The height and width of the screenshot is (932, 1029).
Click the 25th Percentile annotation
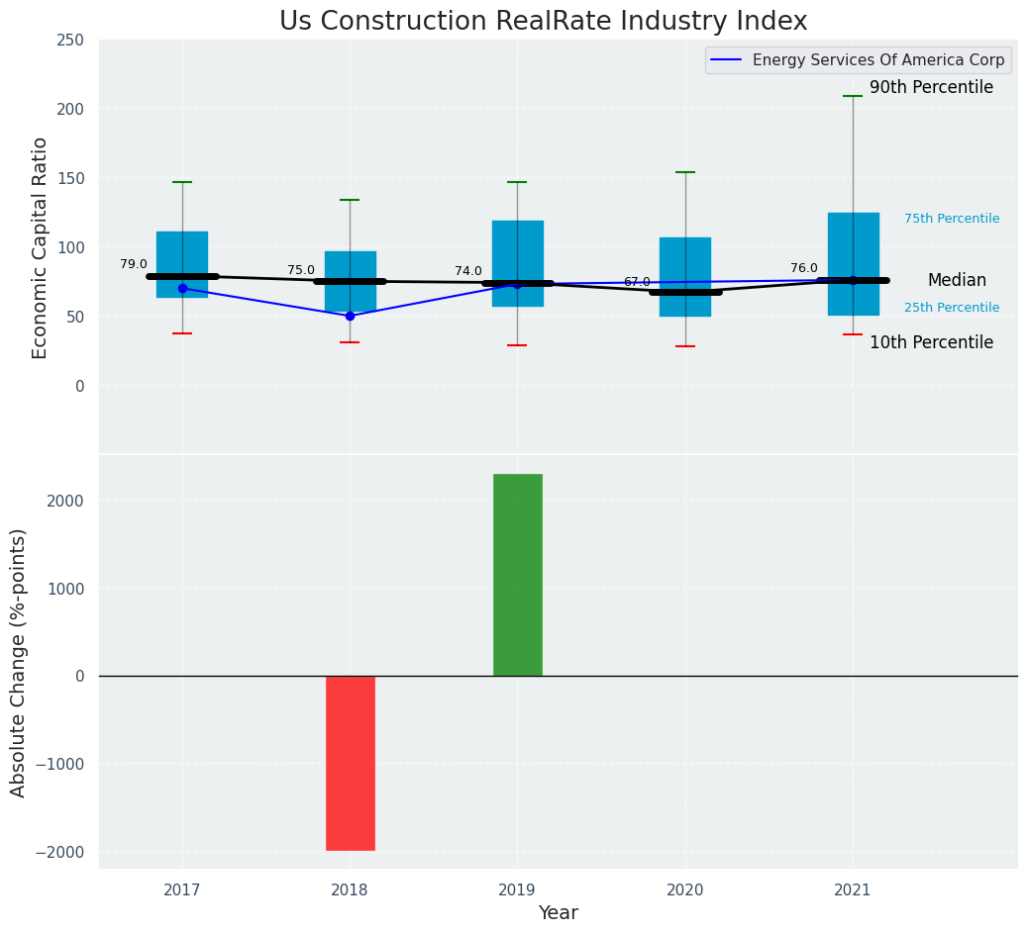coord(951,308)
